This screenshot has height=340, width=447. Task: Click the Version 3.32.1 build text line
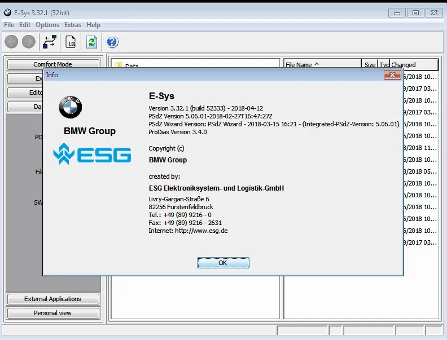click(x=206, y=108)
